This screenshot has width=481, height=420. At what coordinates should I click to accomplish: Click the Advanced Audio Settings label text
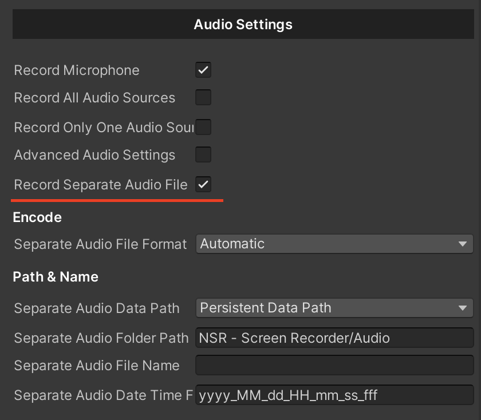pos(94,155)
